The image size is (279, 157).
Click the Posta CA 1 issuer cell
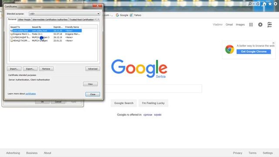pyautogui.click(x=37, y=34)
